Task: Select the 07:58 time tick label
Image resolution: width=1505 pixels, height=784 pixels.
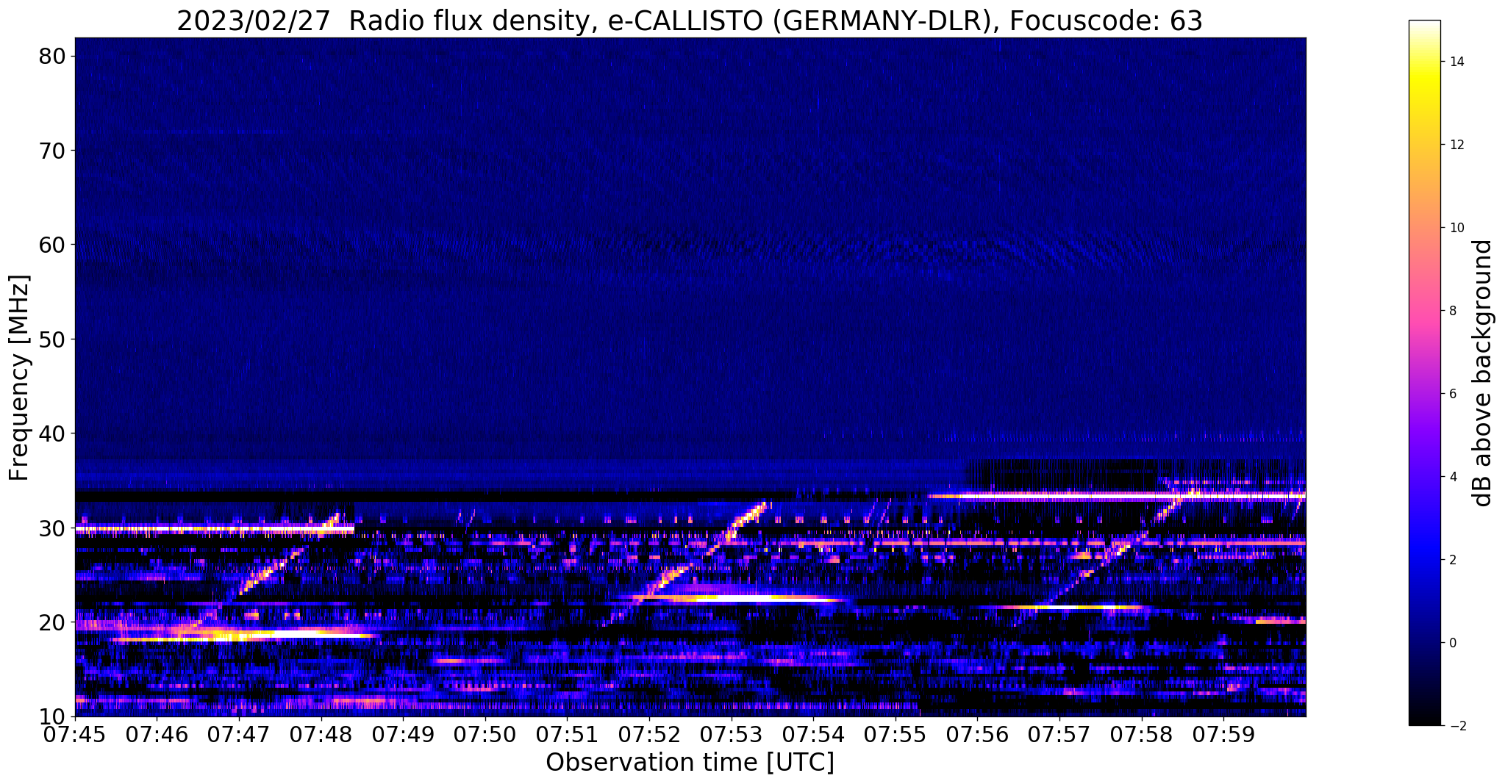Action: click(1142, 734)
